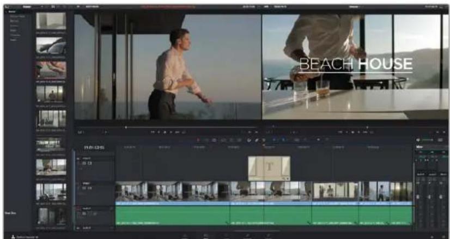Play the source viewer in reverse
This screenshot has width=450, height=239.
coord(159,132)
